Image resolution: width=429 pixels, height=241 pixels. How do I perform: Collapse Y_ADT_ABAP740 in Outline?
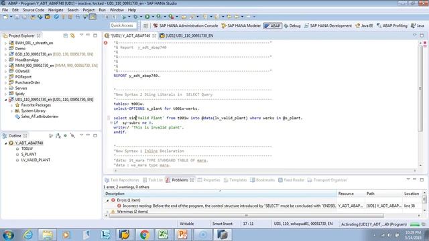(6, 143)
